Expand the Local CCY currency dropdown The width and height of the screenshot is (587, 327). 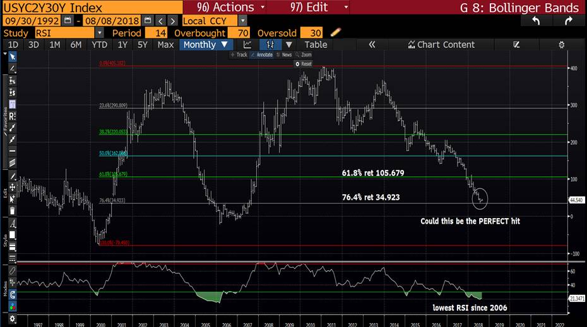click(242, 20)
